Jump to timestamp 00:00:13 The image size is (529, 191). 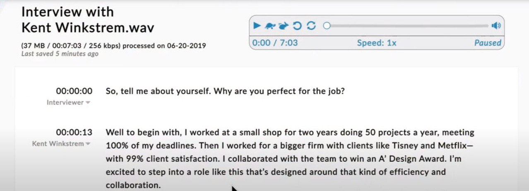74,132
